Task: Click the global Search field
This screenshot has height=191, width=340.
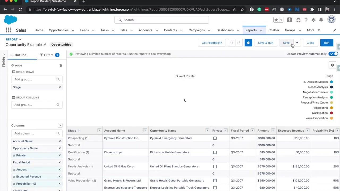Action: click(162, 20)
